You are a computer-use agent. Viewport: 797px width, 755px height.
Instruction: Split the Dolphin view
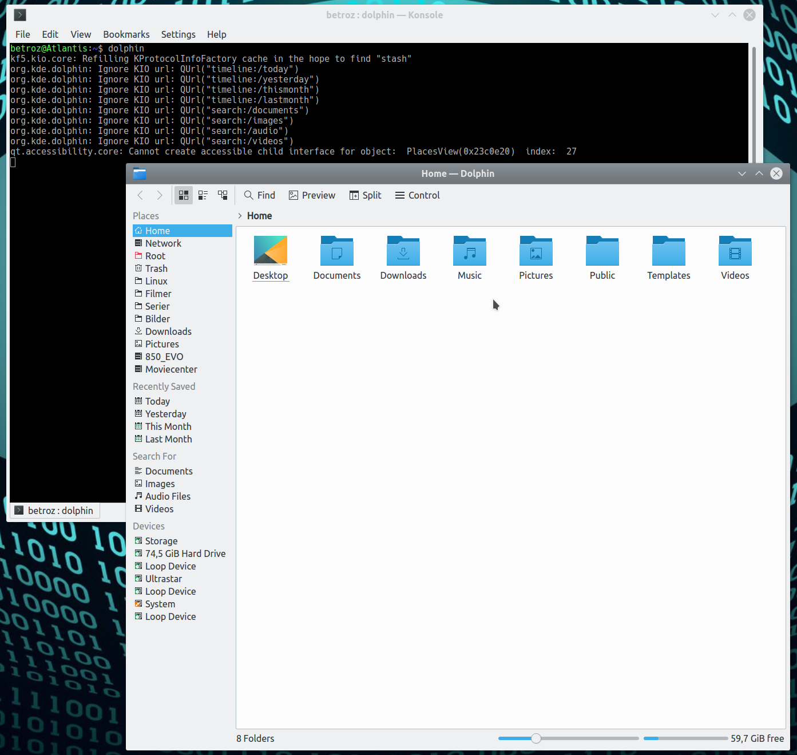(365, 195)
